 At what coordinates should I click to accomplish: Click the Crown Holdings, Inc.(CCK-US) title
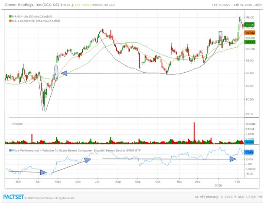[x=32, y=5]
